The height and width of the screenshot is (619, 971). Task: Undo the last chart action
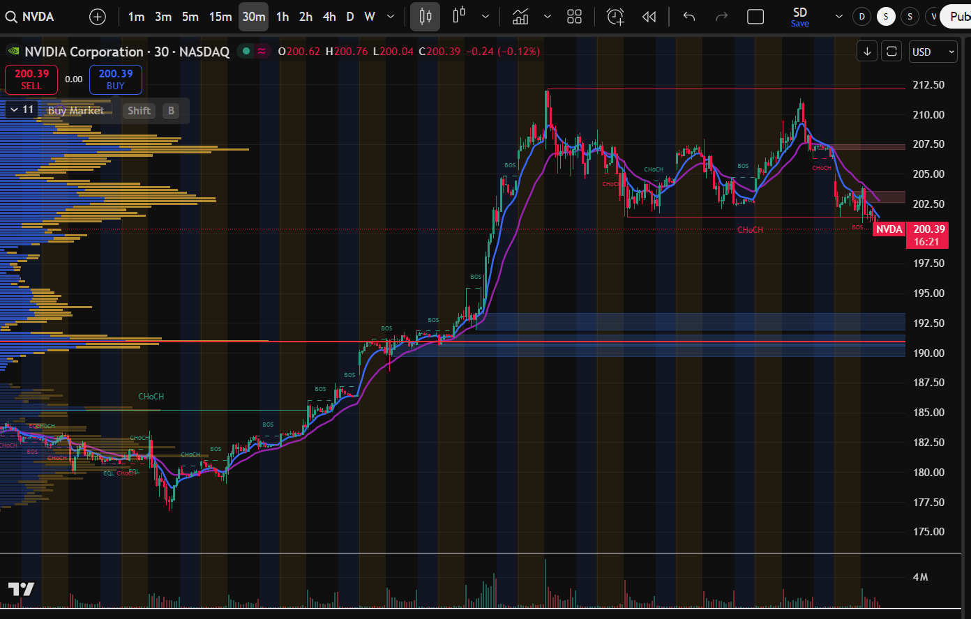point(689,17)
